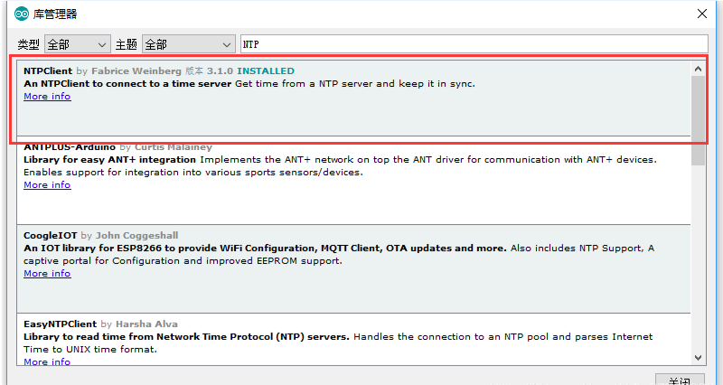Close the 库管理器 window with X
The image size is (723, 385).
click(702, 14)
